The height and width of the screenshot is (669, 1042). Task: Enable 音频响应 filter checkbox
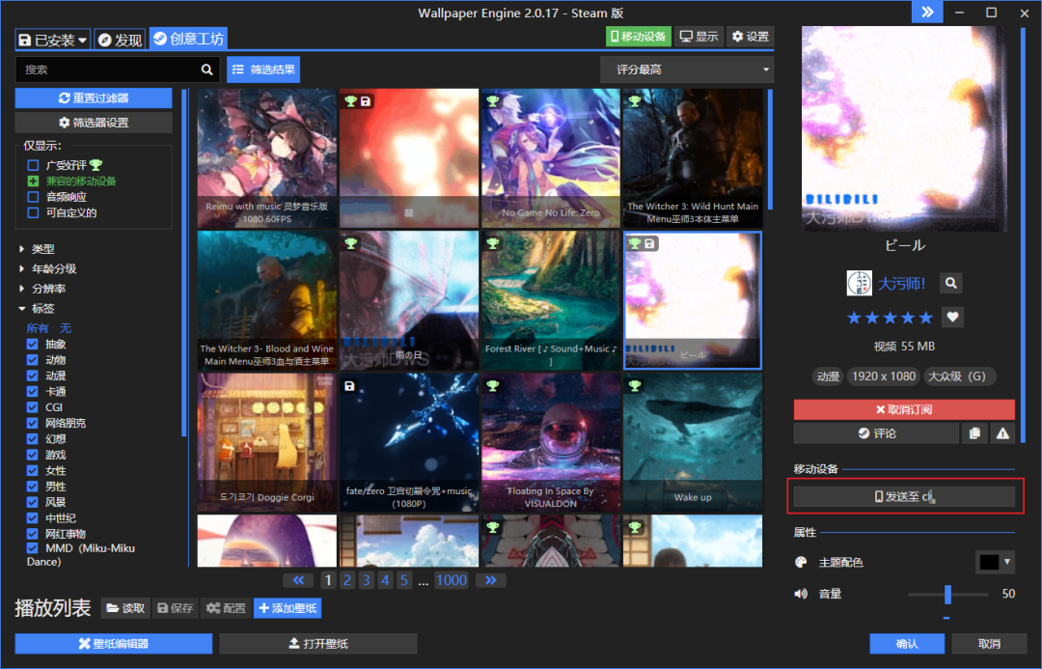click(33, 197)
